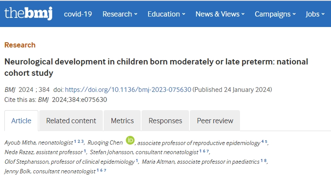View the Responses tab
331x179 pixels.
coord(165,121)
